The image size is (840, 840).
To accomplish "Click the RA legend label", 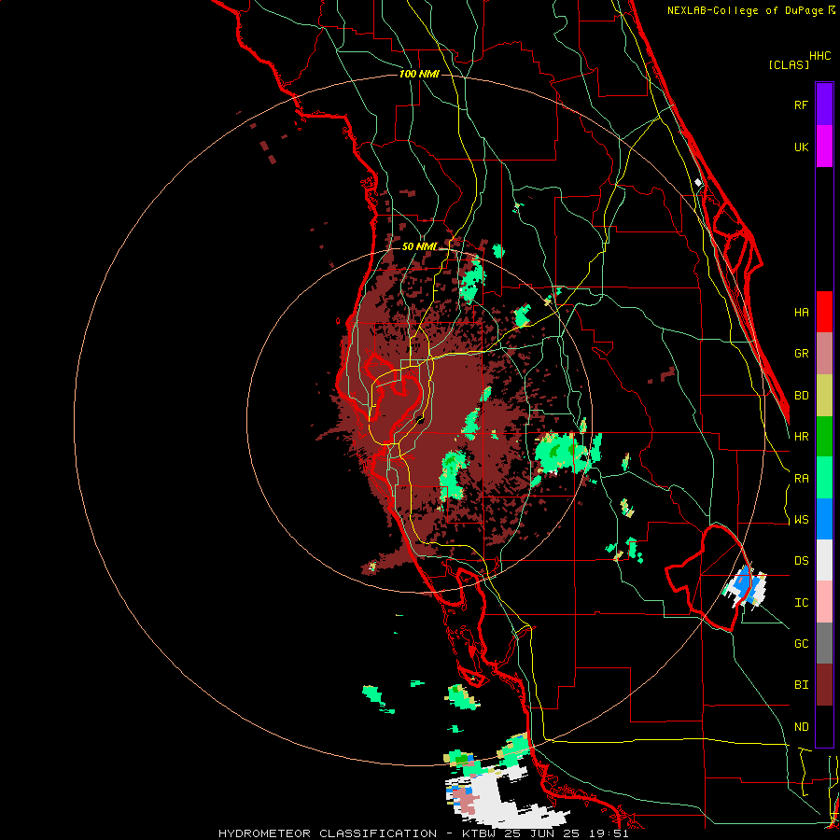I will (801, 478).
